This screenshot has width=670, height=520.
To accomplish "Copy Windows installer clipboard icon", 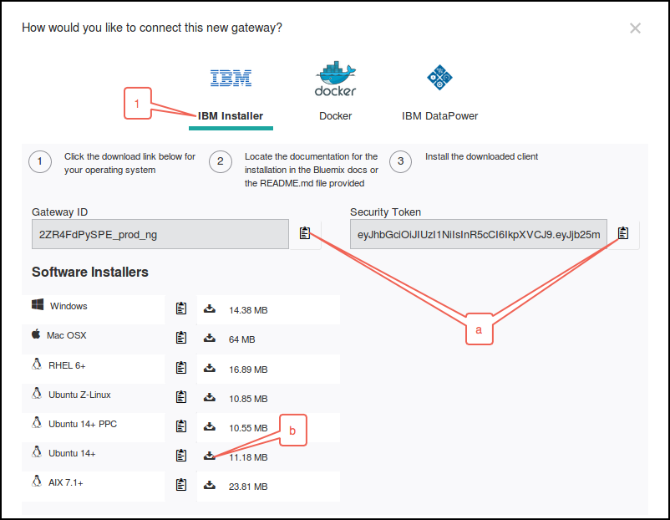I will tap(181, 308).
